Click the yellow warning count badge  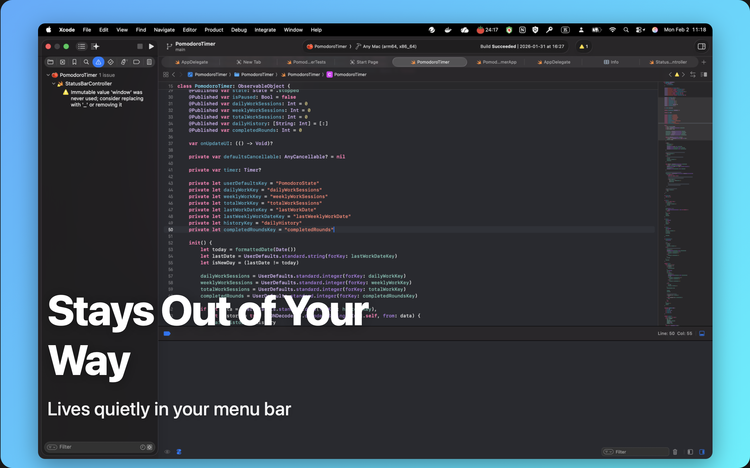pos(584,47)
